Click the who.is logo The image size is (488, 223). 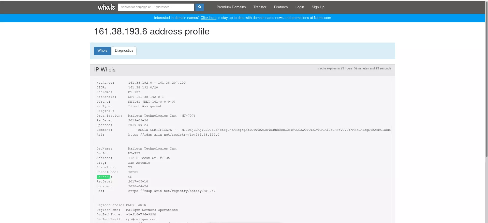coord(106,7)
